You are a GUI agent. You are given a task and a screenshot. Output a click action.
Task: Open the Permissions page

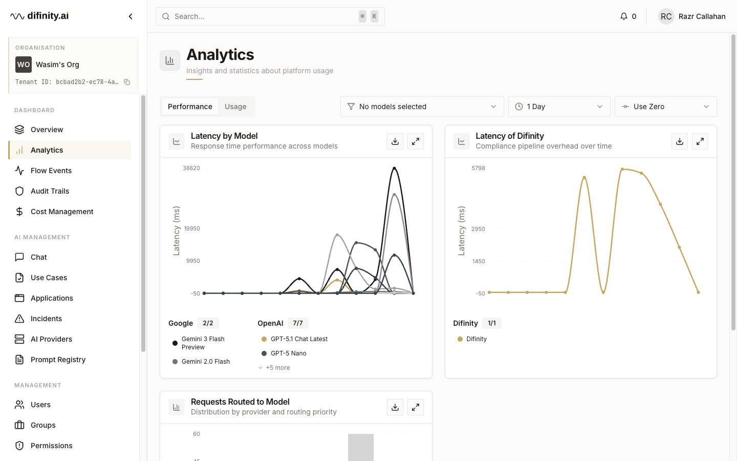(70, 446)
